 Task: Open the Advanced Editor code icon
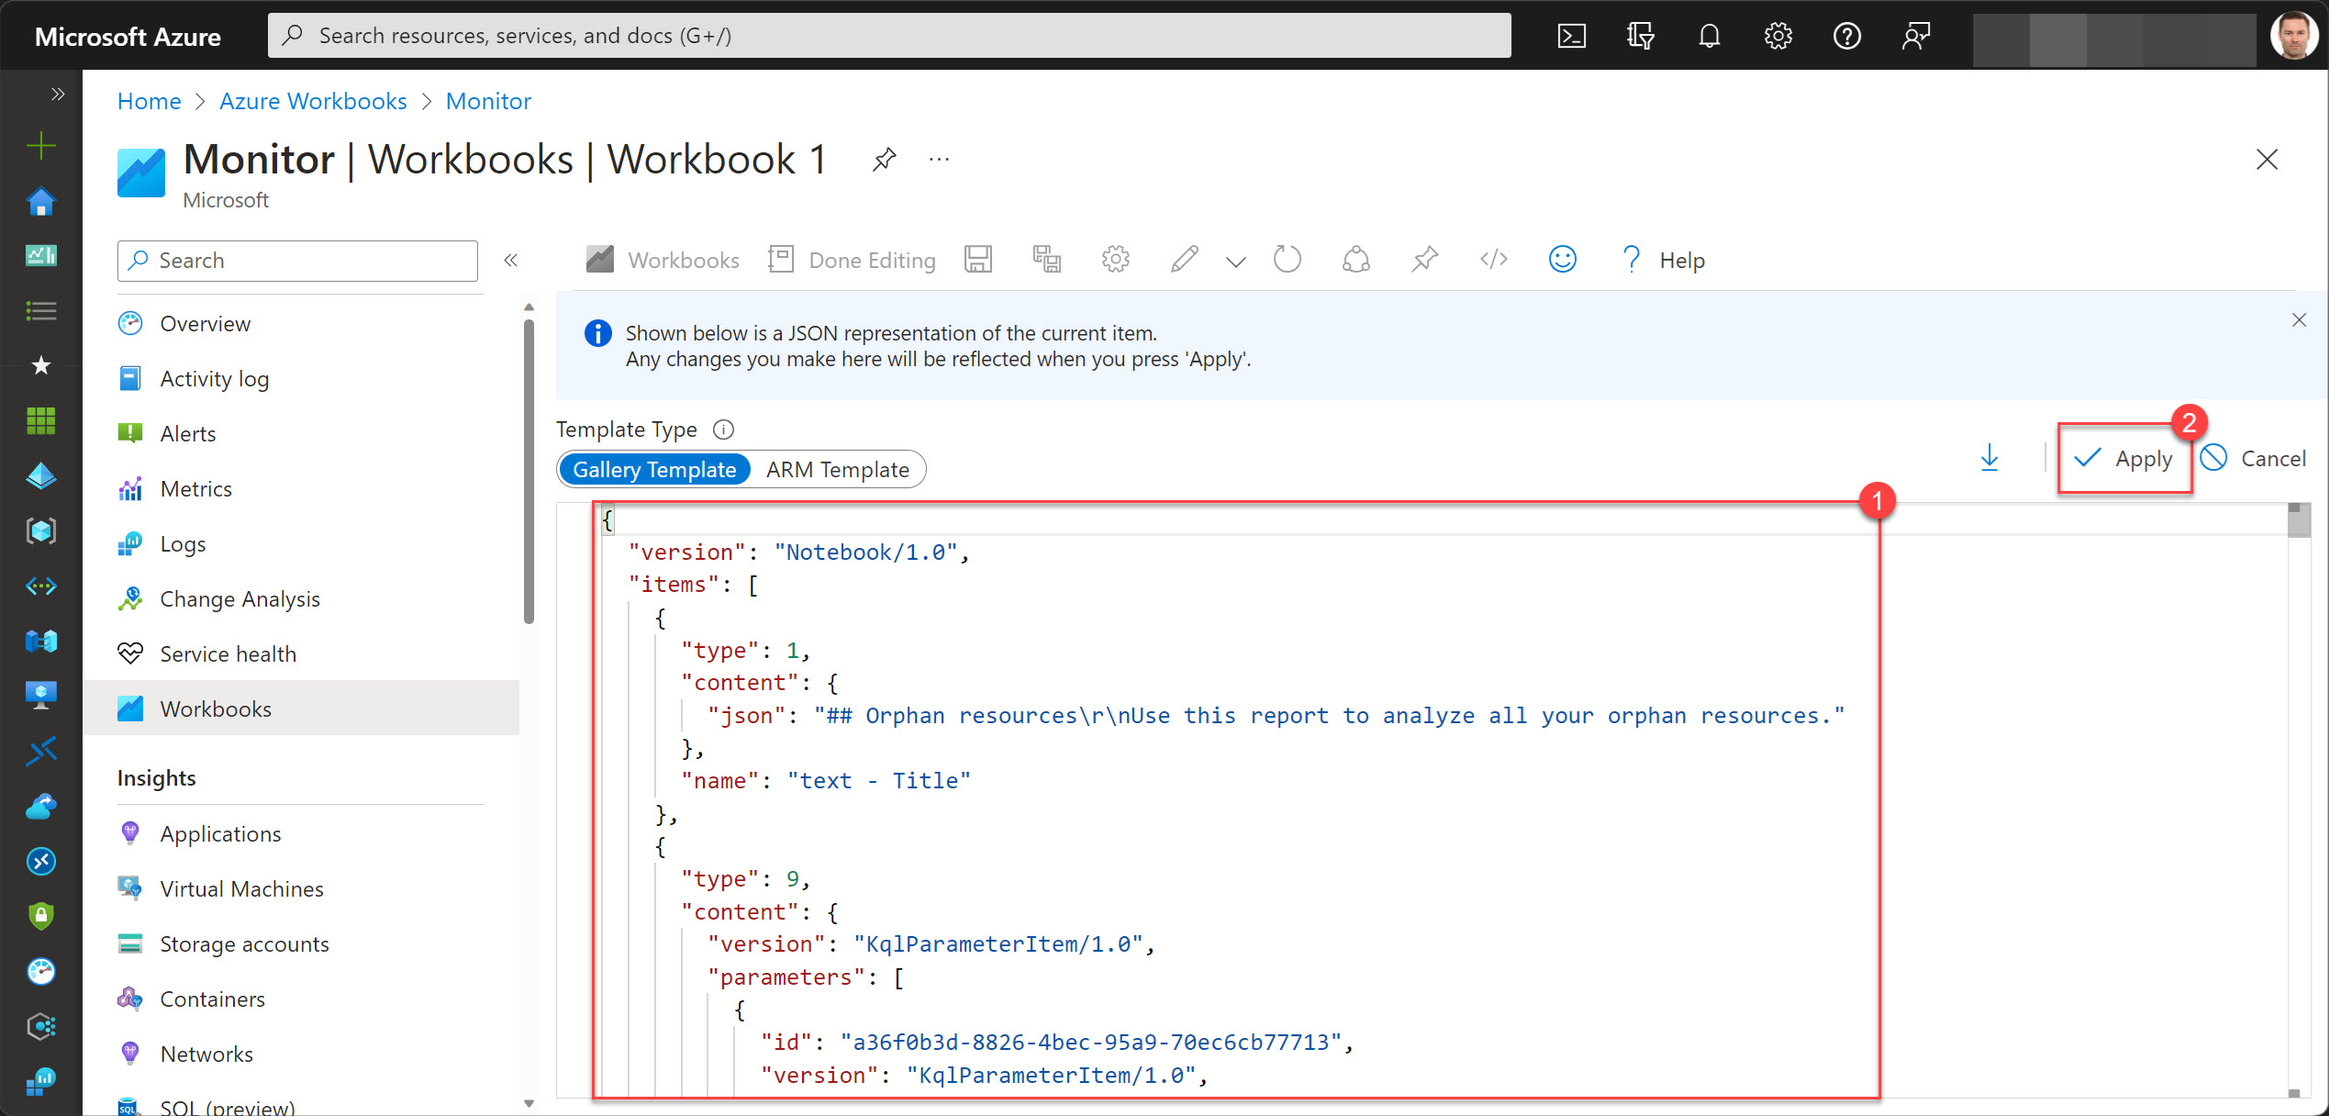click(1493, 259)
